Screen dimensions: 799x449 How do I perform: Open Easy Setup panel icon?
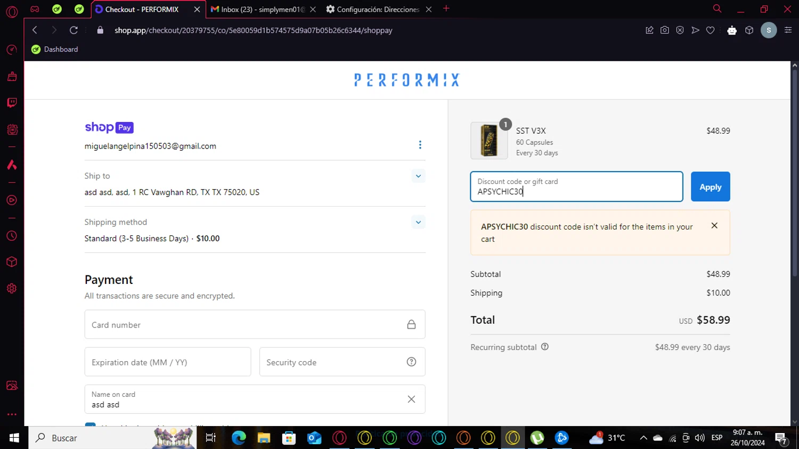pos(788,30)
